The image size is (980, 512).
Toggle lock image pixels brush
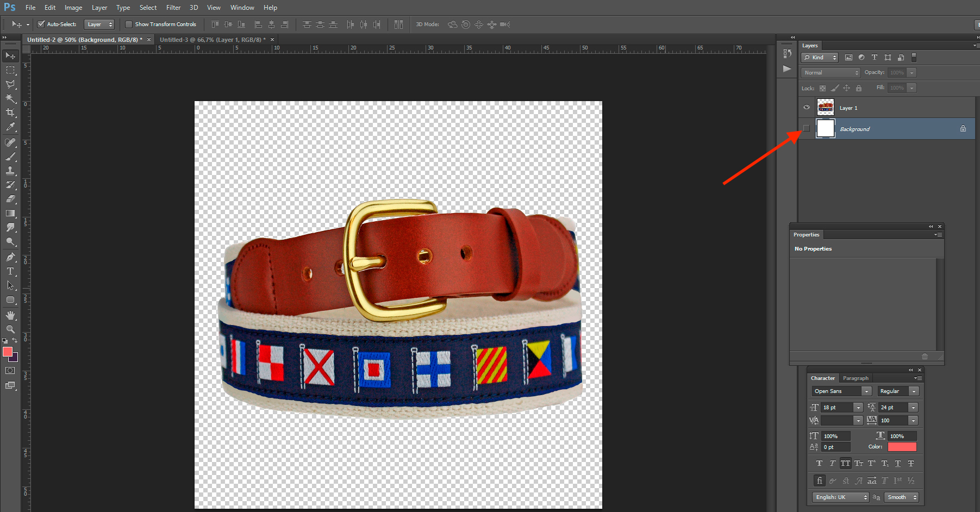pos(835,88)
